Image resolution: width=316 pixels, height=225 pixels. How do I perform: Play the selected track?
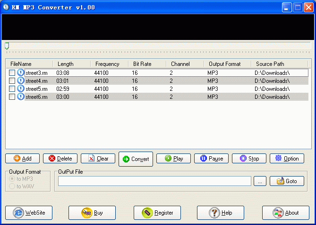(x=173, y=159)
